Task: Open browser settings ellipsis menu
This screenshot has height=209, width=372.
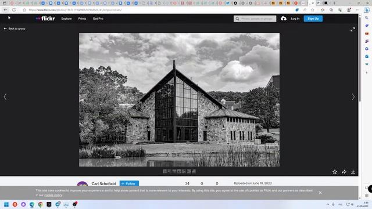Action: click(357, 10)
